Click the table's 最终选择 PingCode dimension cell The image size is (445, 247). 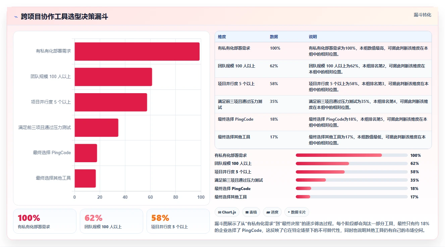click(x=236, y=119)
